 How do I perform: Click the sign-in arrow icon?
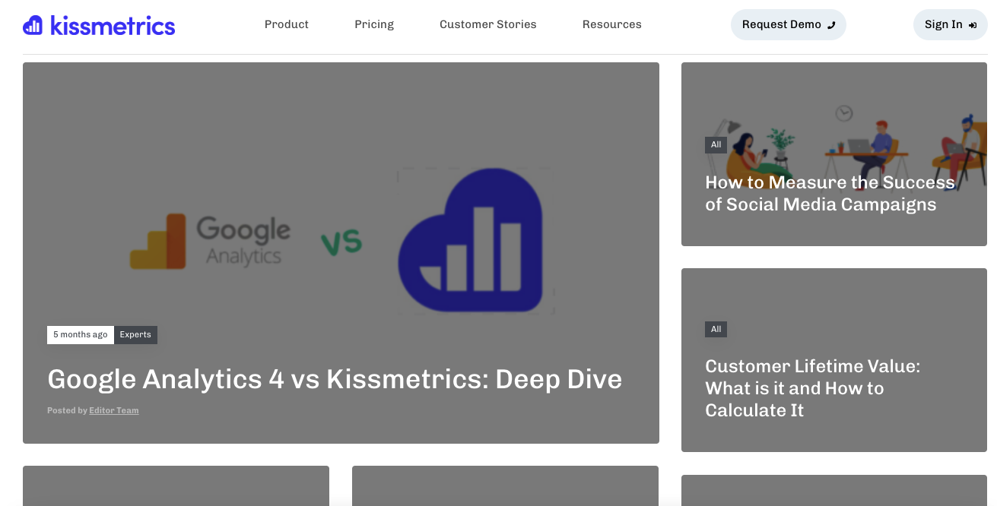(973, 25)
